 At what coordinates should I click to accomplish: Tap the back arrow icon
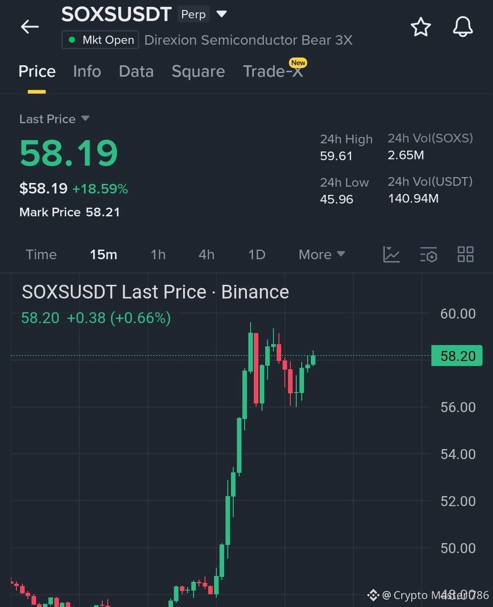30,27
